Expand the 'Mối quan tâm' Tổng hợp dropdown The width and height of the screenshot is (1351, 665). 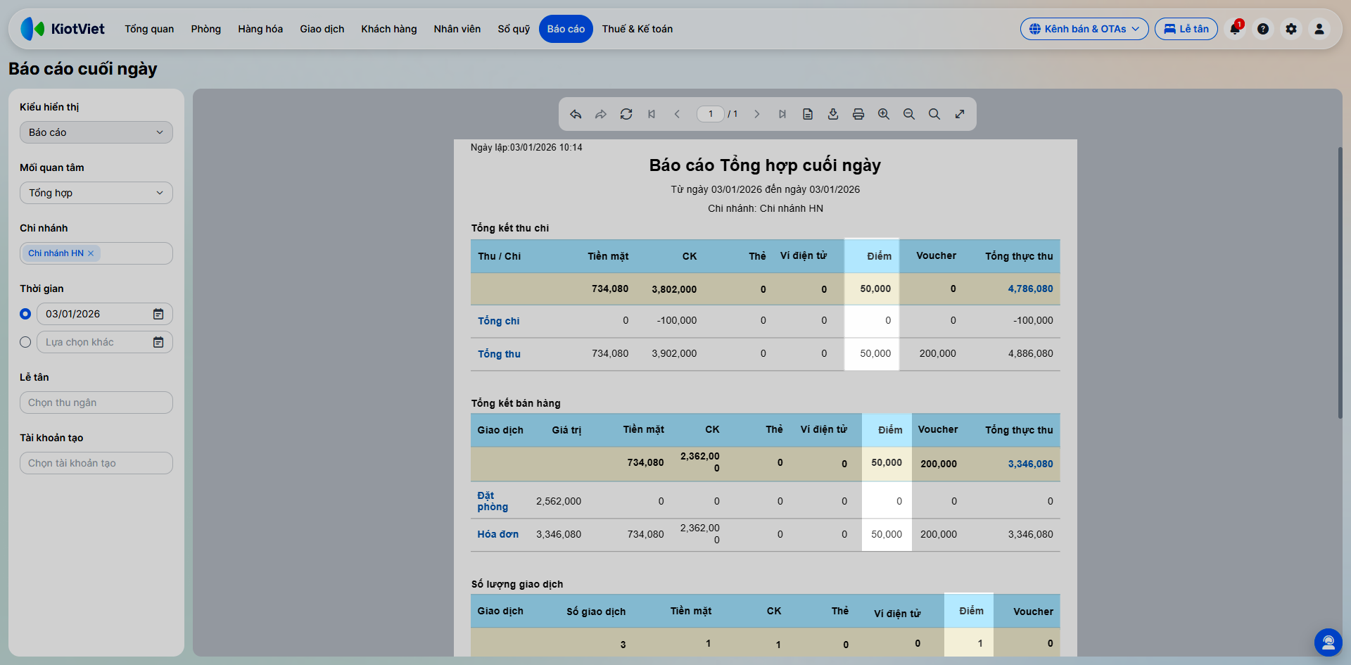[x=96, y=193]
